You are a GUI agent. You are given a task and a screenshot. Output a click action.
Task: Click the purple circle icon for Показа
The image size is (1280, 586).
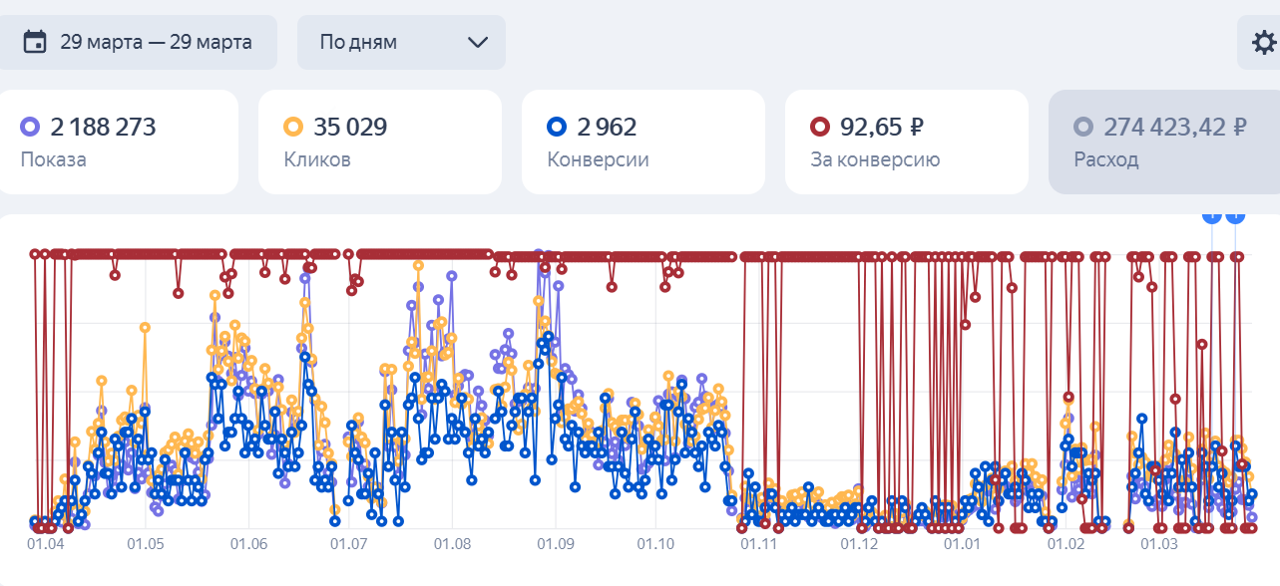pos(30,127)
